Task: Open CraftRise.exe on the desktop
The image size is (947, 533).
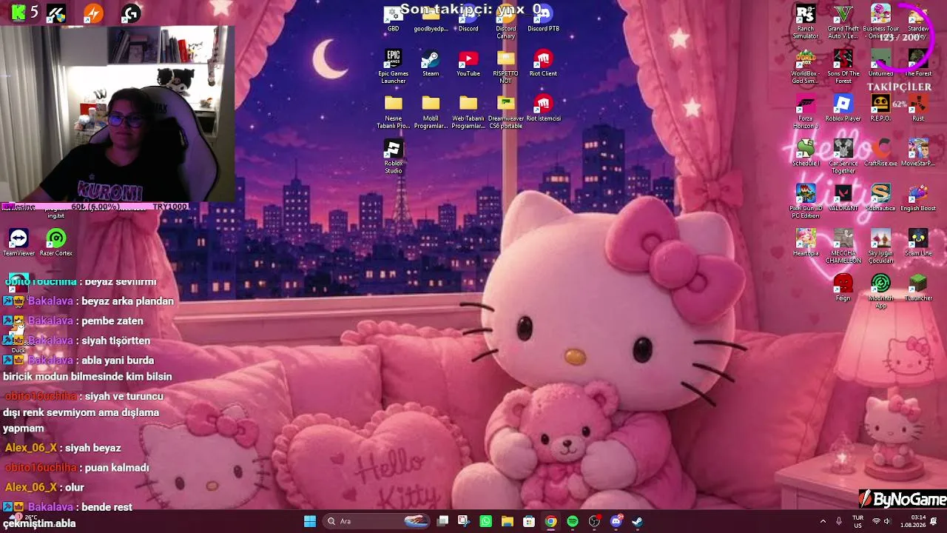Action: pos(880,153)
